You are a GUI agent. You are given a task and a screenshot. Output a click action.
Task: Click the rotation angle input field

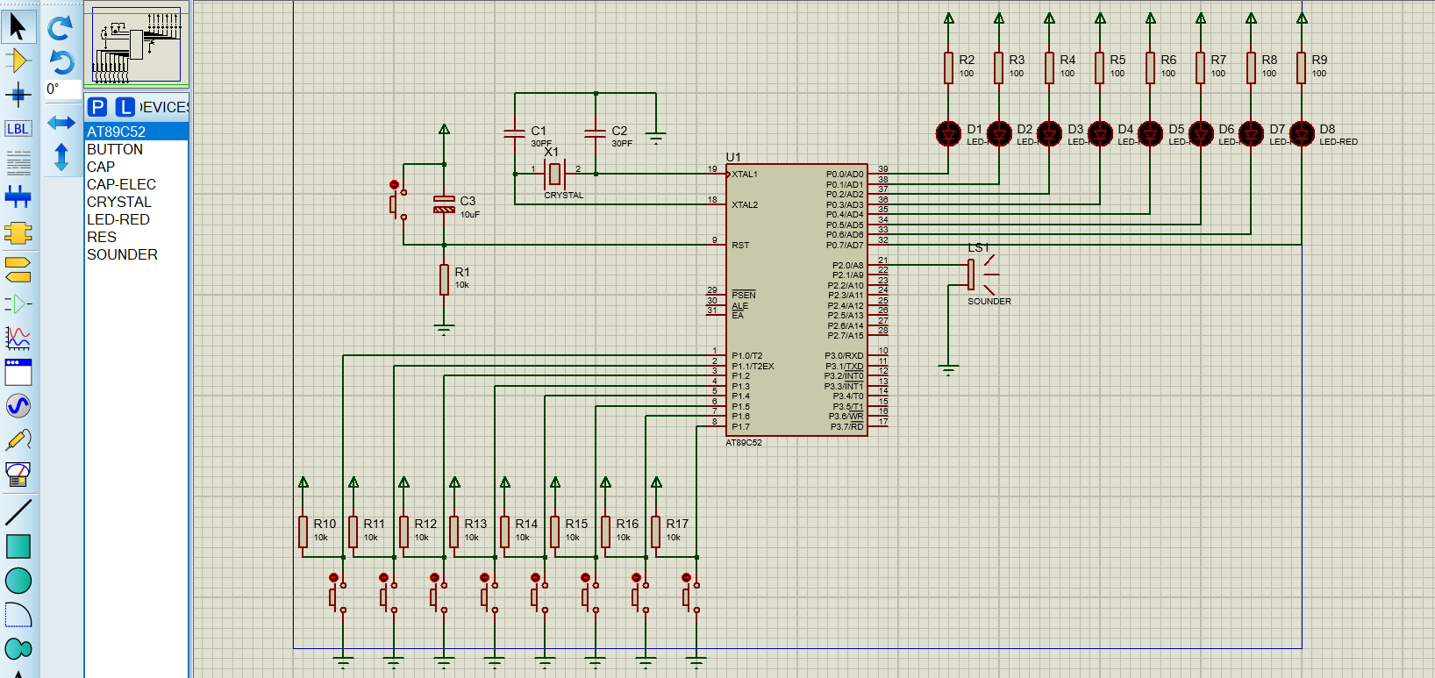point(61,89)
